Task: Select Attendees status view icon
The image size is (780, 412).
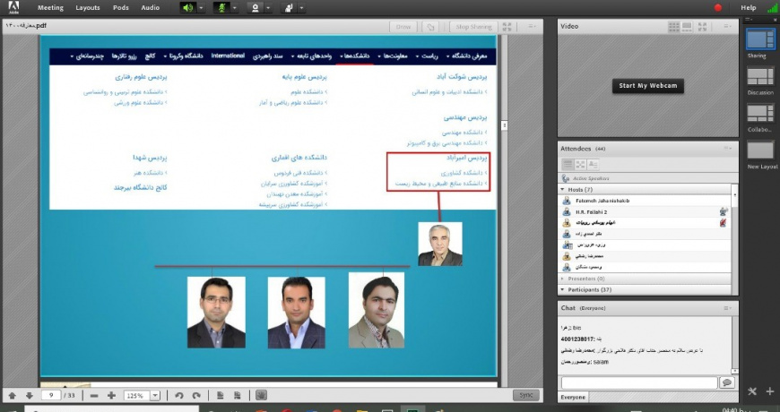Action: 593,164
